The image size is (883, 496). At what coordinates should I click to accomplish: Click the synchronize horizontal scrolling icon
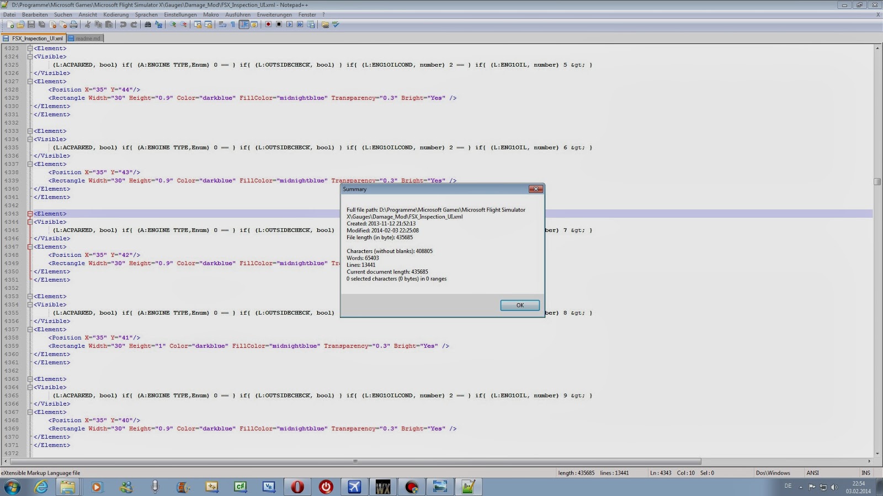pos(208,24)
